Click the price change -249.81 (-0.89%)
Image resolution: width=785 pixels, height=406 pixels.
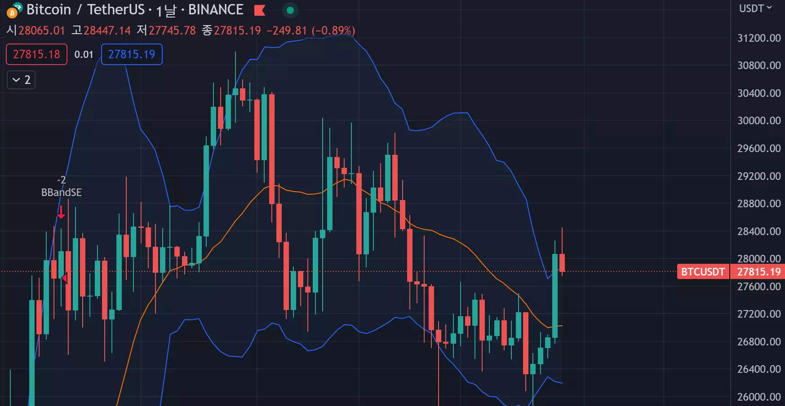click(311, 31)
